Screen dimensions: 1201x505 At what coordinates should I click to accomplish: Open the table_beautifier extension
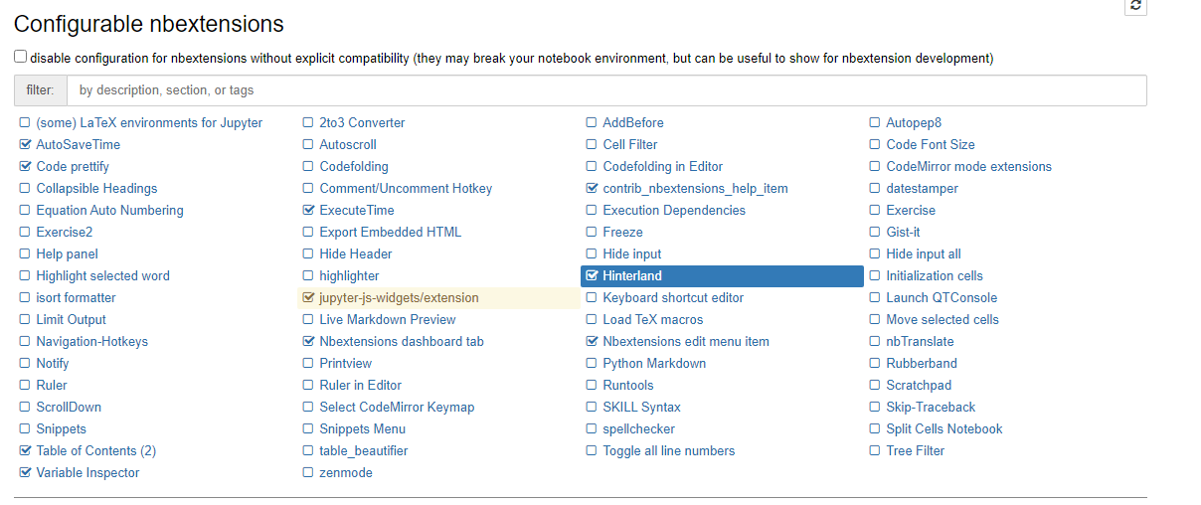(364, 450)
